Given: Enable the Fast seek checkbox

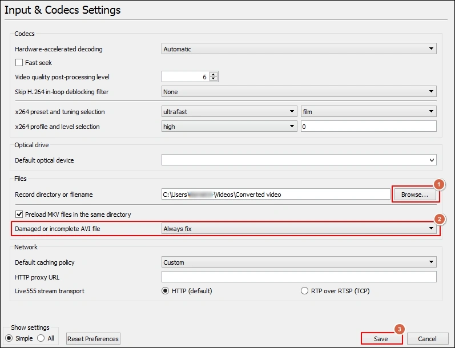Looking at the screenshot, I should (19, 63).
